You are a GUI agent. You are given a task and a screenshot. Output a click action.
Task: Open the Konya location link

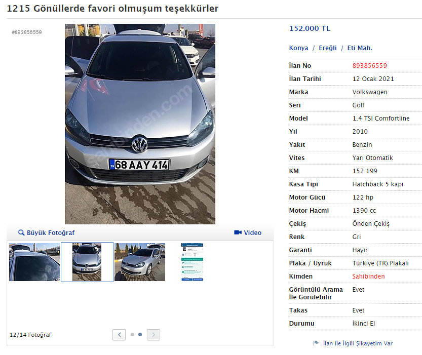click(x=298, y=48)
